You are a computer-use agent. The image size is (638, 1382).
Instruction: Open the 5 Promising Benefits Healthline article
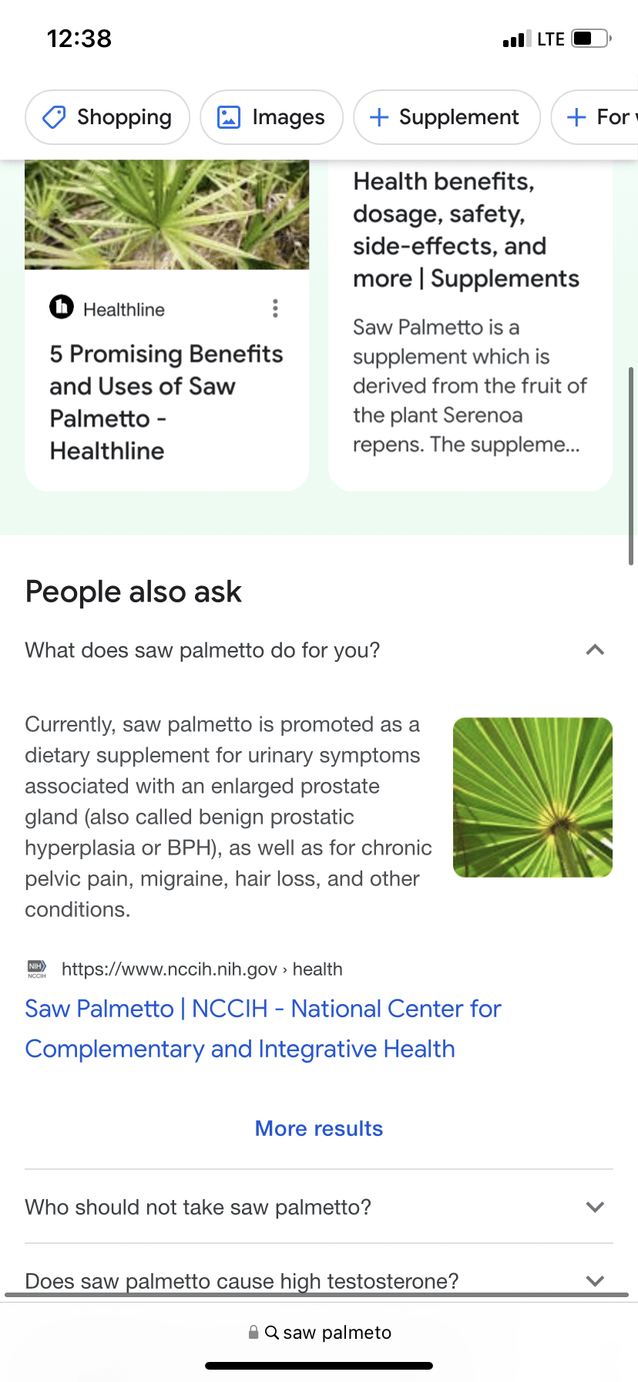point(166,402)
